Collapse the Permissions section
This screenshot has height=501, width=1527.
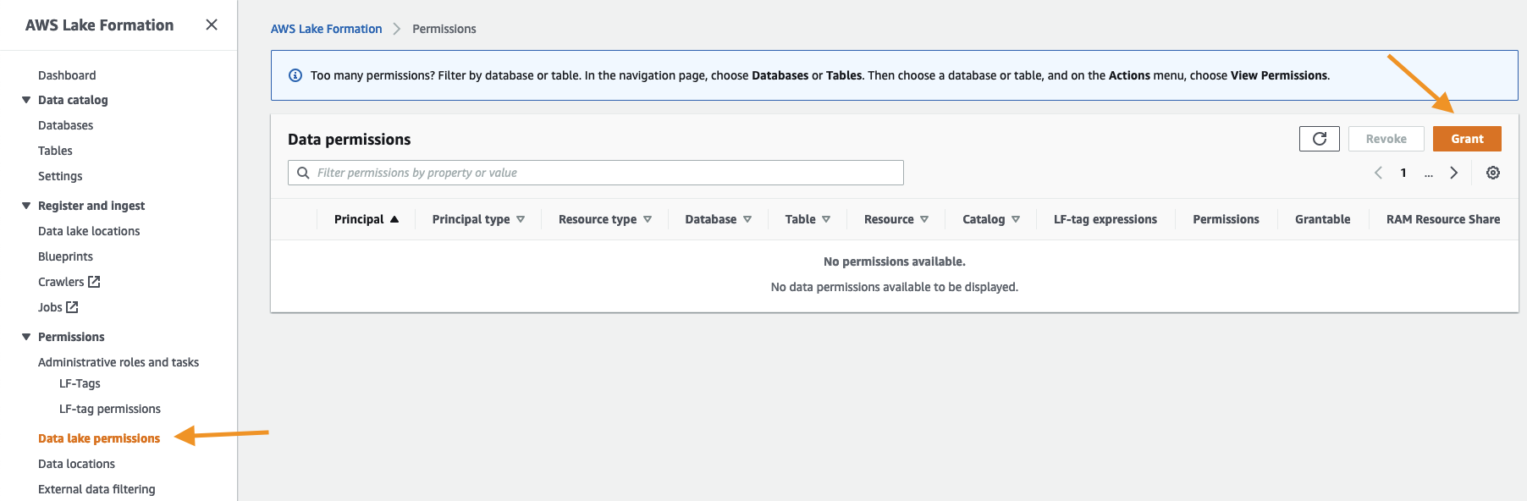click(x=26, y=337)
